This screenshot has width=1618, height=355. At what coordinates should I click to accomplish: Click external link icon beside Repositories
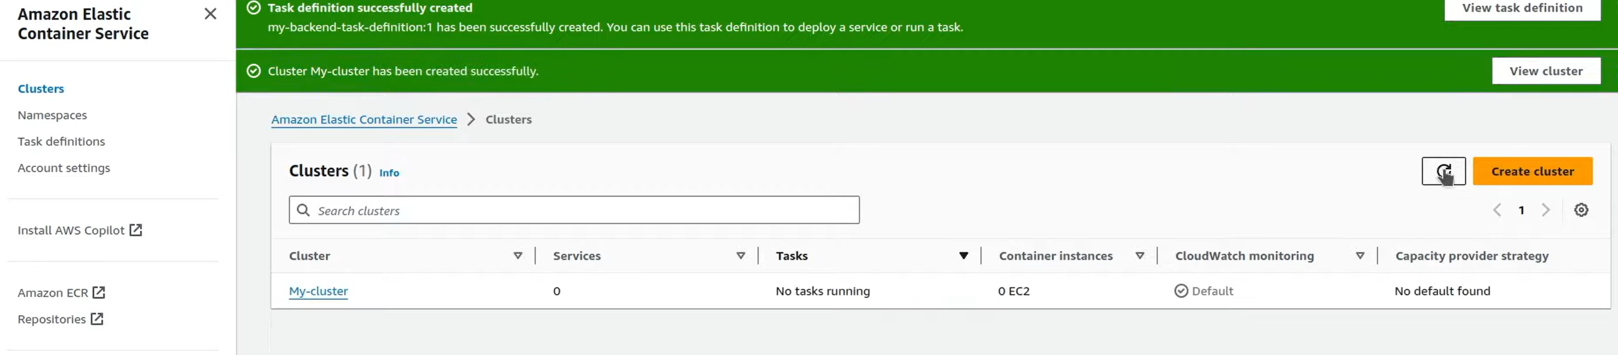click(x=97, y=318)
